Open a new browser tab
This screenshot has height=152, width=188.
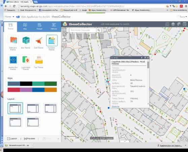(x=36, y=2)
